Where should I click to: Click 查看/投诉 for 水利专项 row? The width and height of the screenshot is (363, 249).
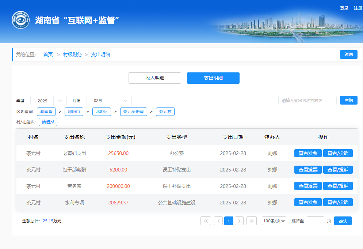coord(338,202)
